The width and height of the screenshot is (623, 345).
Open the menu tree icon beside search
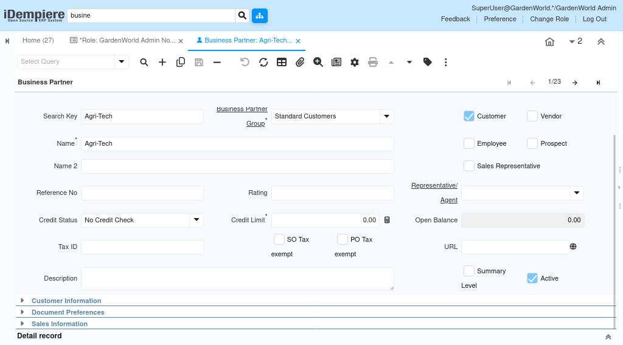tap(260, 15)
